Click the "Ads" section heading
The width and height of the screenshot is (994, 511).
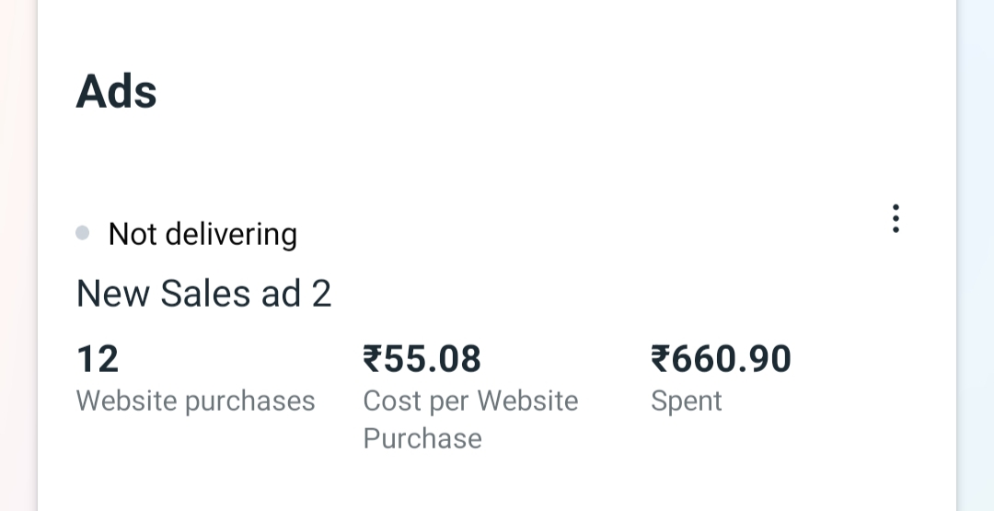[116, 91]
